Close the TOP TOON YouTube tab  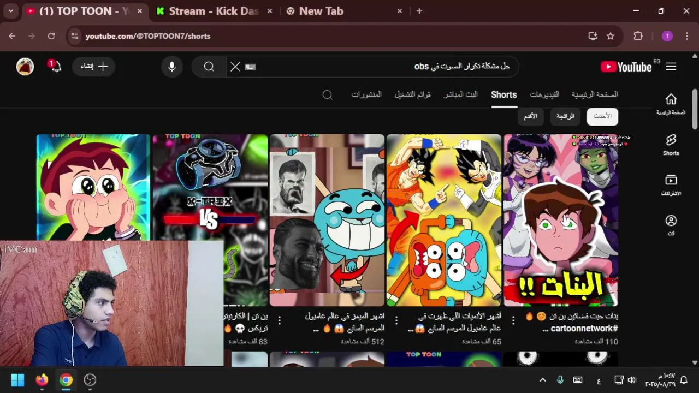140,11
